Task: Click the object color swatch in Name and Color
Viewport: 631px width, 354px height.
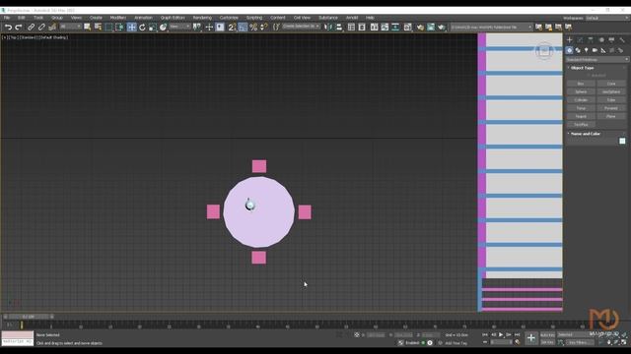Action: point(622,141)
